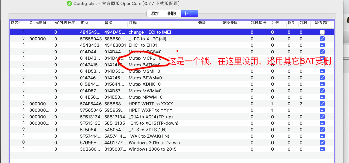Toggle the _PTS to ZPTS(1,N) checkbox
The image size is (349, 163).
tap(322, 130)
